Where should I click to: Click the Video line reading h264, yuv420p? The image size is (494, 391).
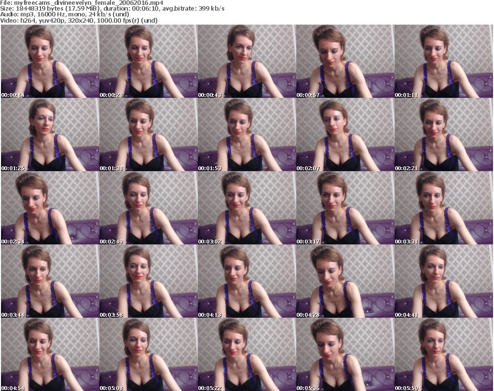[x=79, y=20]
